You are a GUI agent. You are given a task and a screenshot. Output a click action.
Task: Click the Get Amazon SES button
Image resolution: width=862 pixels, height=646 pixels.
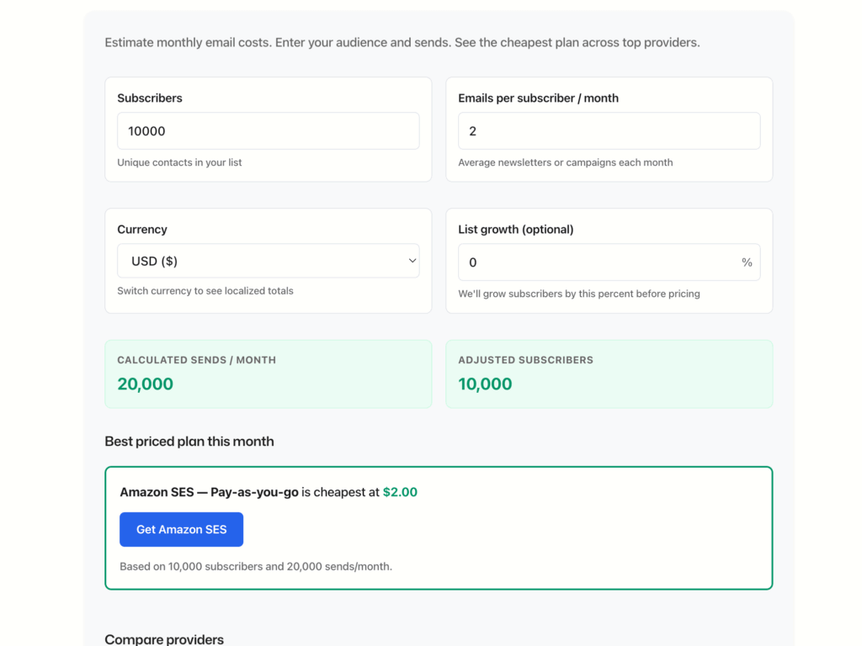[181, 529]
